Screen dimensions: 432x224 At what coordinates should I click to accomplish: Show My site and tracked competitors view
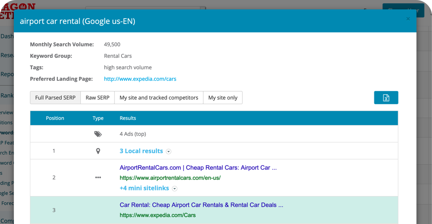coord(159,98)
